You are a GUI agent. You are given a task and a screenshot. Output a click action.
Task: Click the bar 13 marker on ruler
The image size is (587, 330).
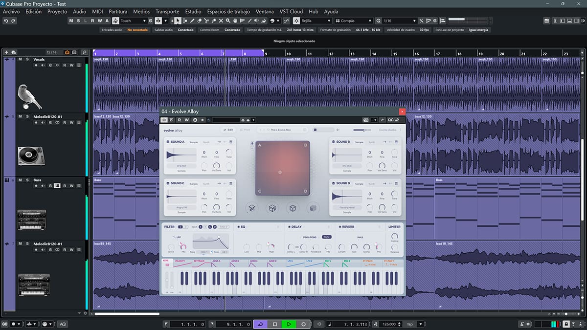[352, 53]
